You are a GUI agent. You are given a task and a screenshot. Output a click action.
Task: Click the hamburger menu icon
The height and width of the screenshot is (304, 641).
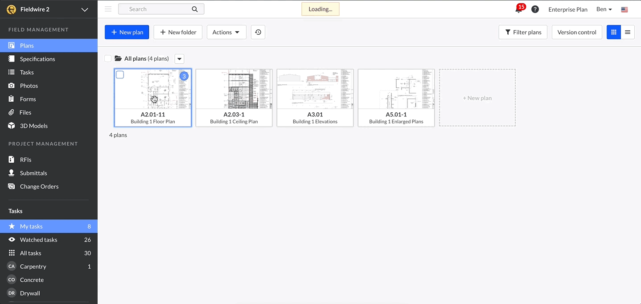[x=108, y=9]
